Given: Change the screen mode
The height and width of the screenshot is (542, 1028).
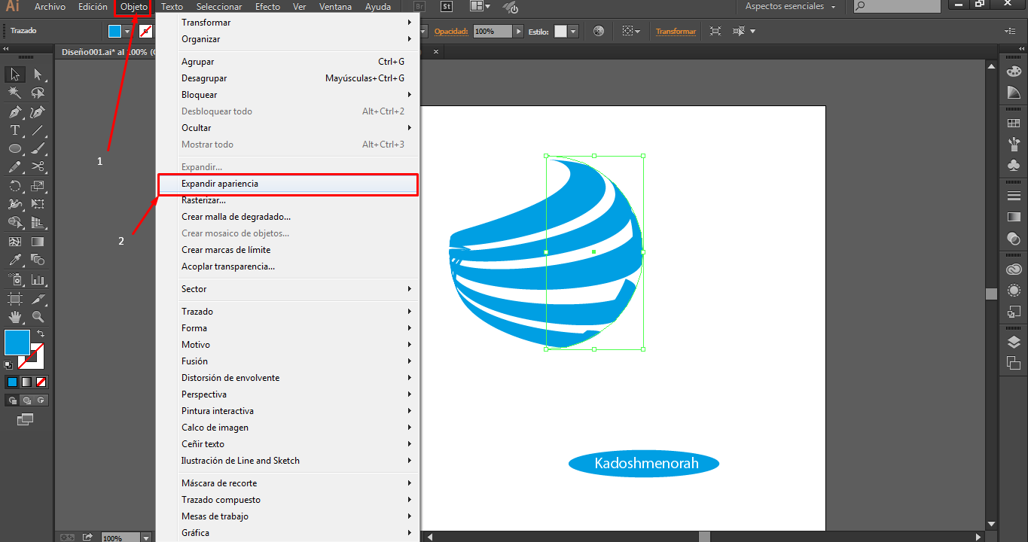Looking at the screenshot, I should pos(26,419).
